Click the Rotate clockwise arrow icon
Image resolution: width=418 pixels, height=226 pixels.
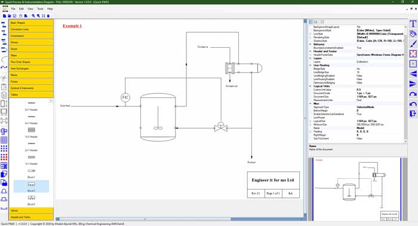pos(413,94)
